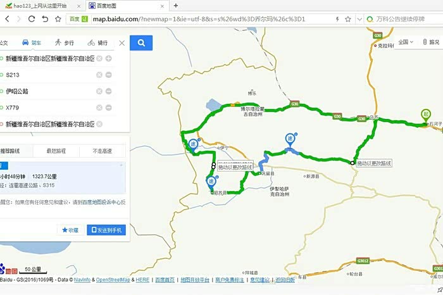
Task: Open the 返回旧版 footer link
Action: click(285, 280)
